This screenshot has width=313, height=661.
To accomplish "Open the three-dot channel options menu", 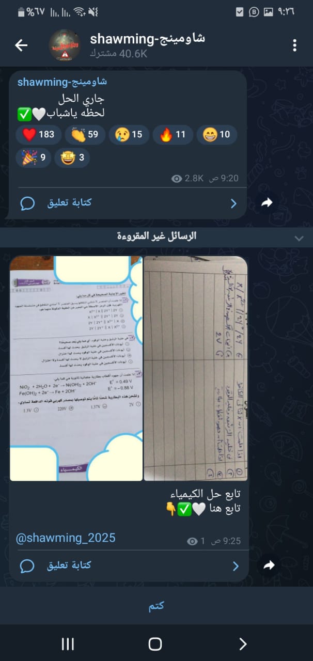I will (294, 45).
